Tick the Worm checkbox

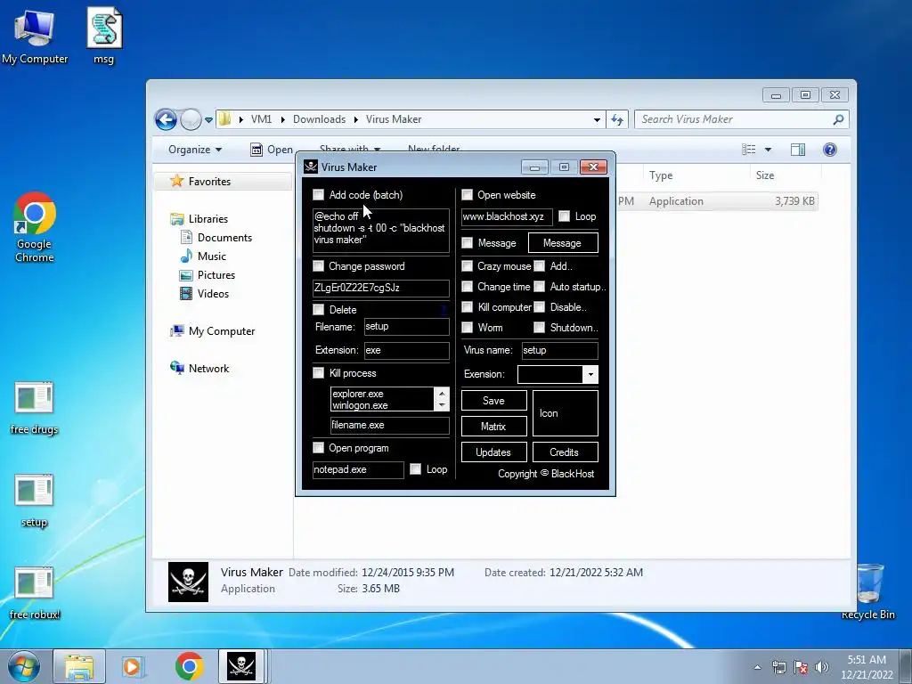(467, 328)
